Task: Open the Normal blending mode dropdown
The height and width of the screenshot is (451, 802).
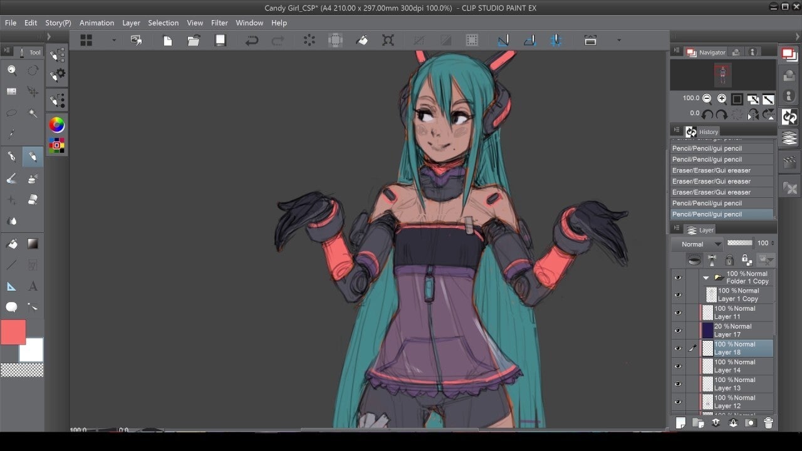Action: 697,244
